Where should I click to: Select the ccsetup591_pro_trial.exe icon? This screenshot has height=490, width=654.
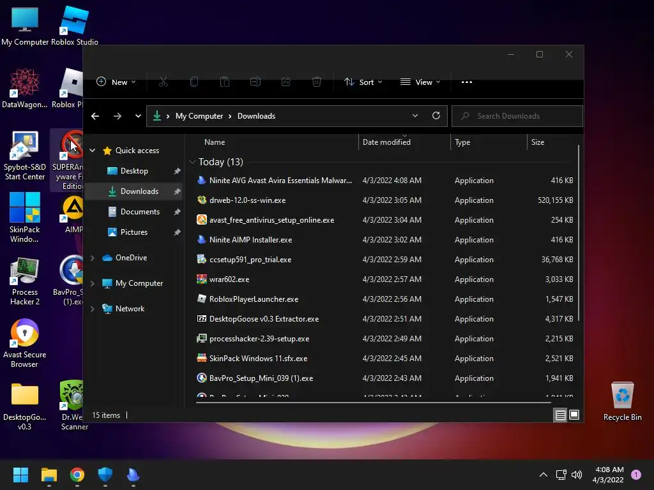tap(202, 259)
